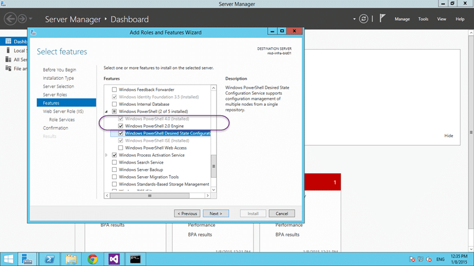Click the wizard icon in the dialog title bar
Screen dimensions: 474x266
pos(33,33)
